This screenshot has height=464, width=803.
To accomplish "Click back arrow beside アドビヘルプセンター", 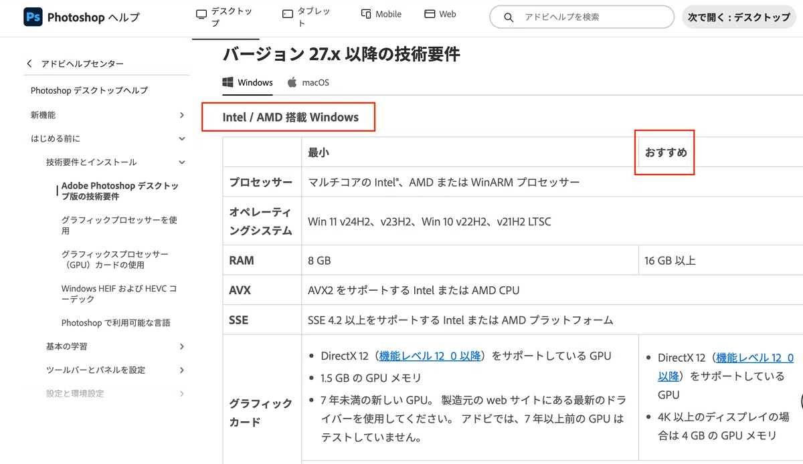I will [x=29, y=64].
